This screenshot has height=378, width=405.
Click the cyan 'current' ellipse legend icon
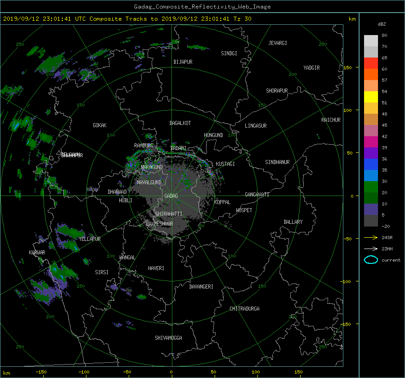(x=371, y=260)
